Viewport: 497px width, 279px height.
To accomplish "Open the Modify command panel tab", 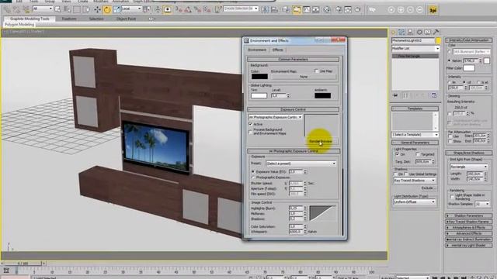I will [x=401, y=33].
